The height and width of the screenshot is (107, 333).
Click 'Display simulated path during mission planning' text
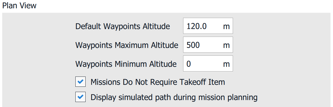tap(174, 98)
